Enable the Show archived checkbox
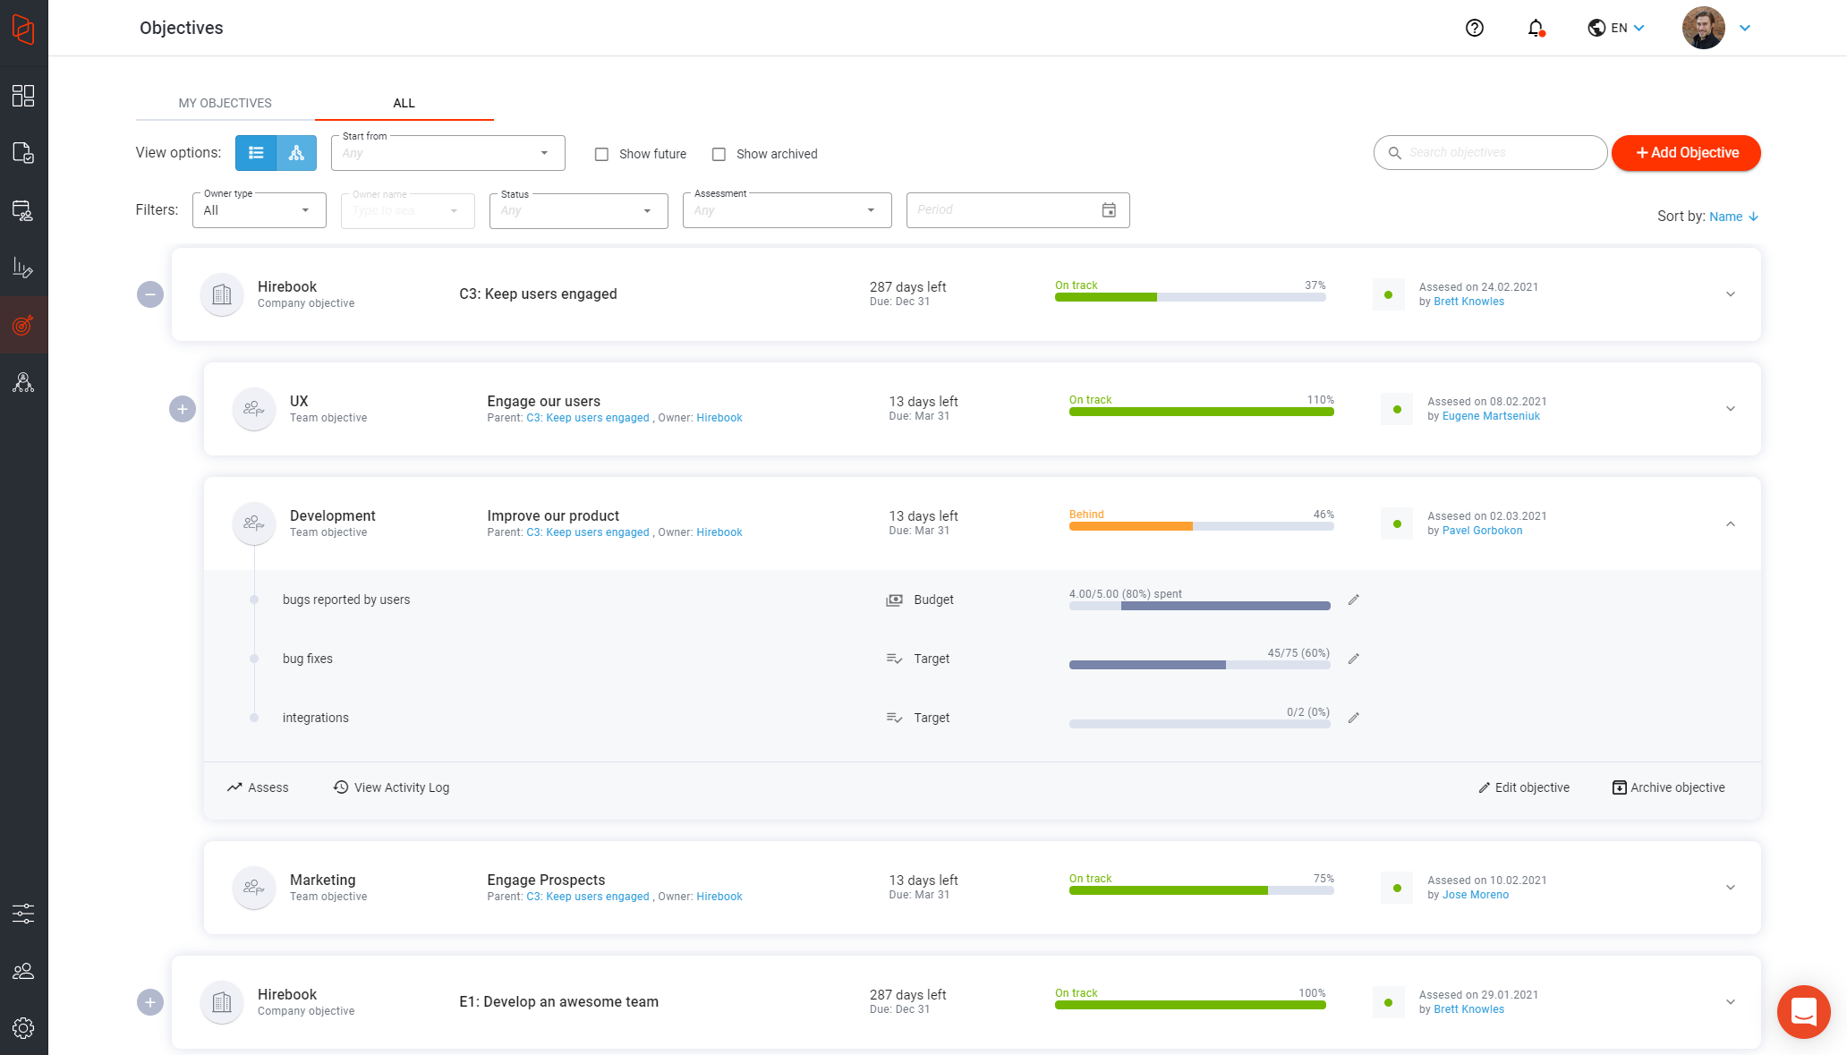 [718, 153]
